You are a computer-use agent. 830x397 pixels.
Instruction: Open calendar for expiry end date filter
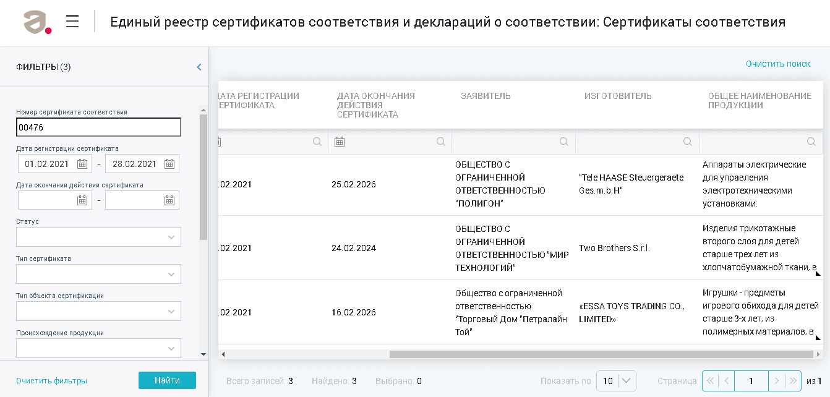pos(169,200)
